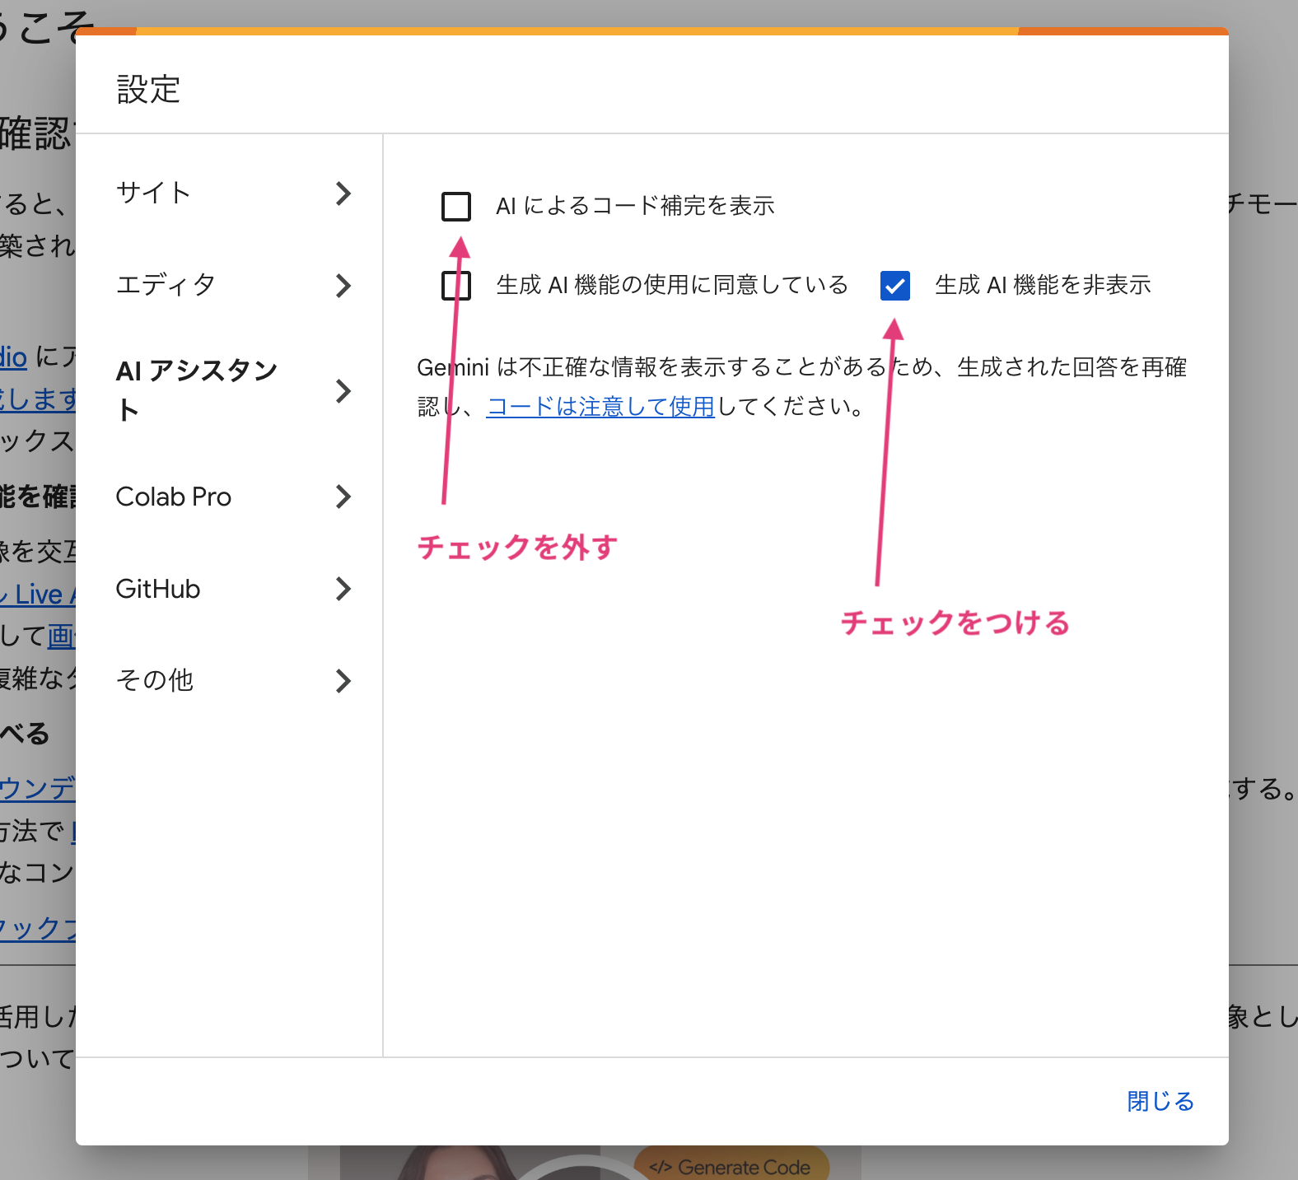Open the サイト settings section

154,194
